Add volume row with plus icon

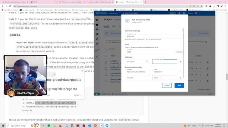pyautogui.click(x=181, y=62)
